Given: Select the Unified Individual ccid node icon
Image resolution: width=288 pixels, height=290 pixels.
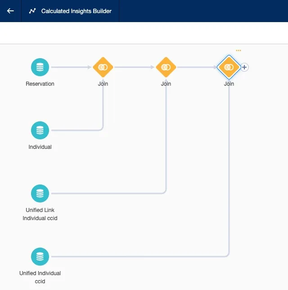Looking at the screenshot, I should 40,257.
